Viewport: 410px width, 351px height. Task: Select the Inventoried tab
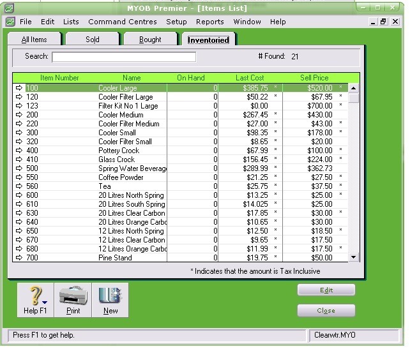click(208, 40)
